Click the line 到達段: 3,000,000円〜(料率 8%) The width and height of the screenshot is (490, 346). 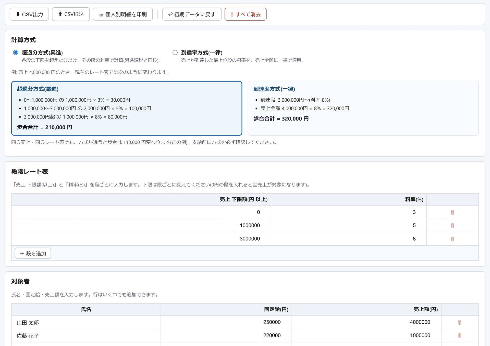tap(295, 100)
